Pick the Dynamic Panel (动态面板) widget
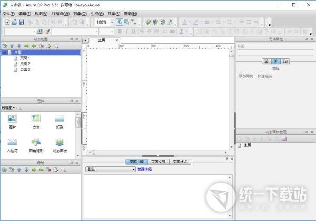This screenshot has width=316, height=221. pos(60,144)
